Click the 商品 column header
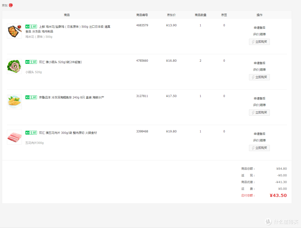This screenshot has height=228, width=301. (x=67, y=15)
